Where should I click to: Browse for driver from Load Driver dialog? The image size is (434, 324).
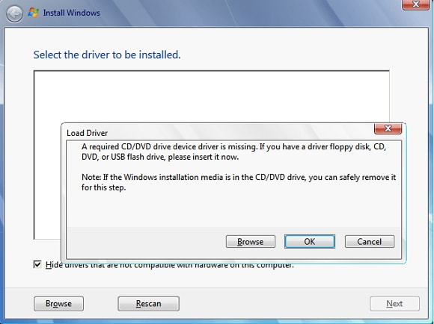[x=251, y=242]
